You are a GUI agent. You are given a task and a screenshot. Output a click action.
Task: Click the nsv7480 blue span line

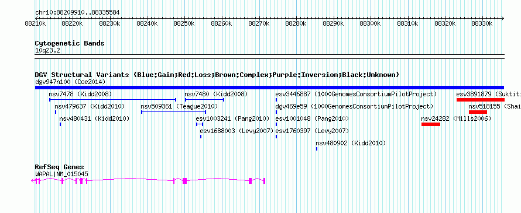coord(205,99)
